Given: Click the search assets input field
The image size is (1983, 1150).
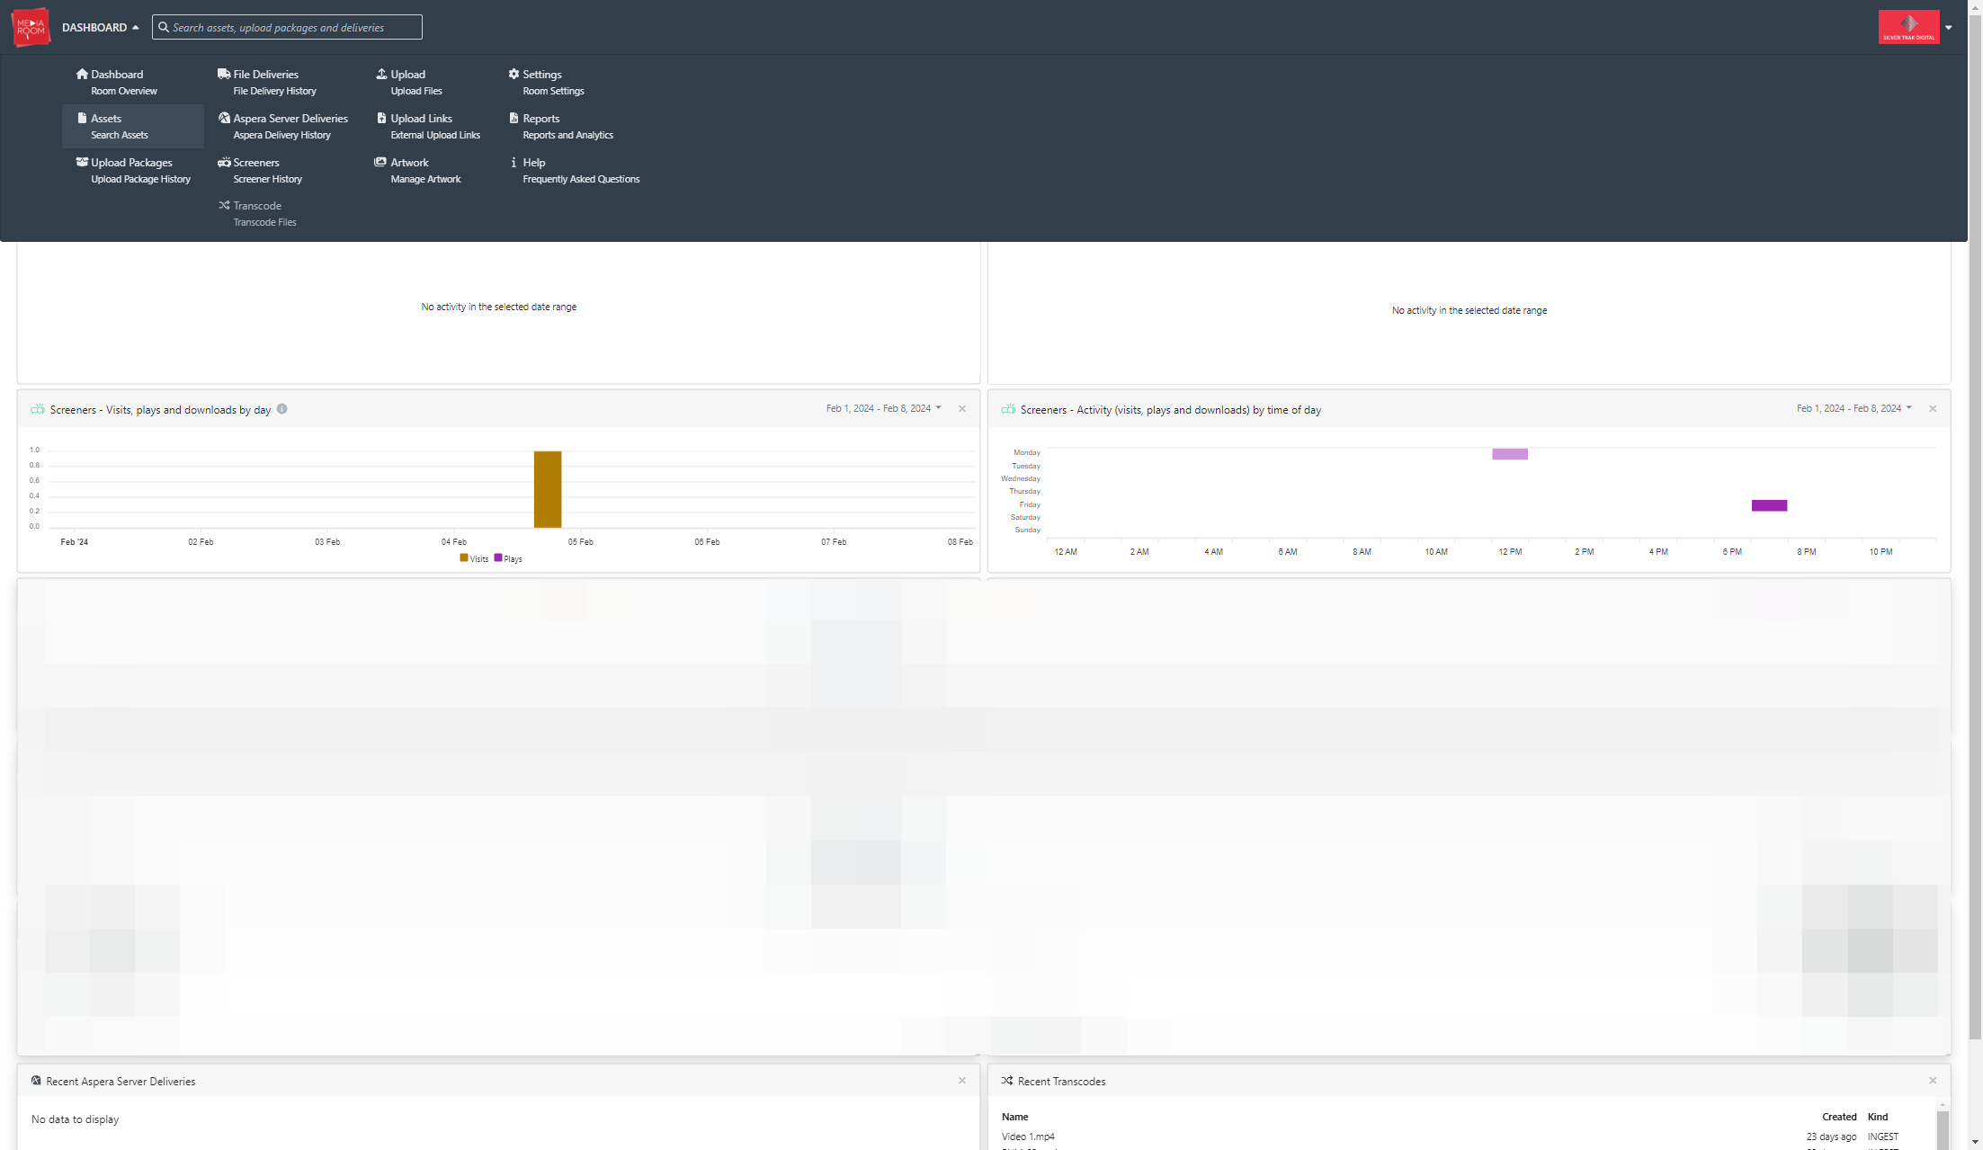Looking at the screenshot, I should pos(287,27).
